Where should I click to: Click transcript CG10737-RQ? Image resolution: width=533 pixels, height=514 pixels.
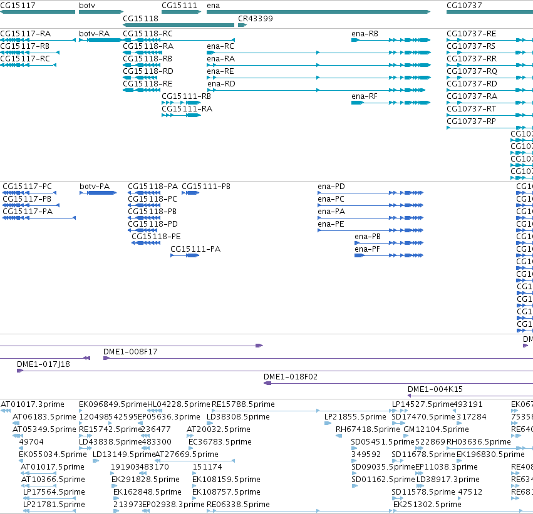coord(490,78)
